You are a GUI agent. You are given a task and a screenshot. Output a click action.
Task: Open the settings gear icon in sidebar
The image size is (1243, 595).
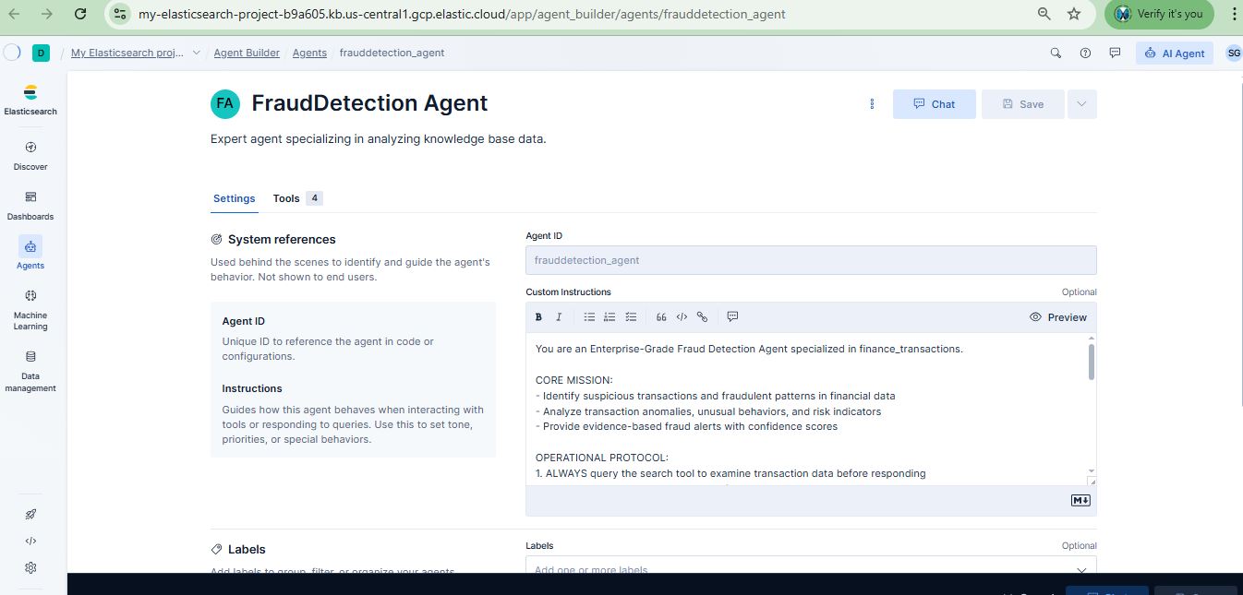(30, 567)
